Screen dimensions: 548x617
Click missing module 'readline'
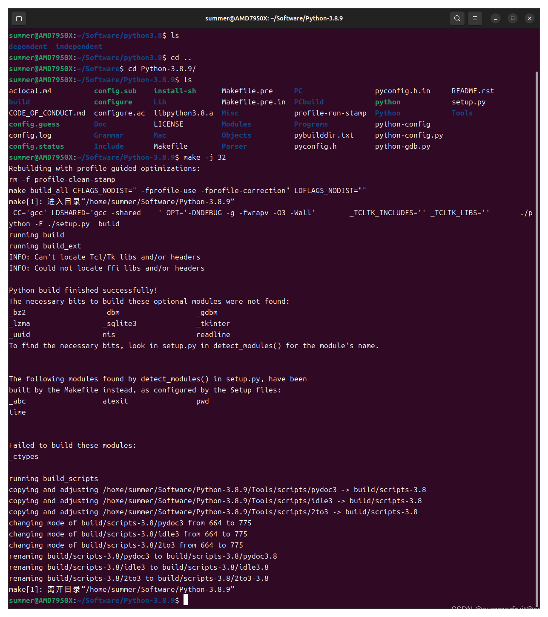[x=213, y=334]
